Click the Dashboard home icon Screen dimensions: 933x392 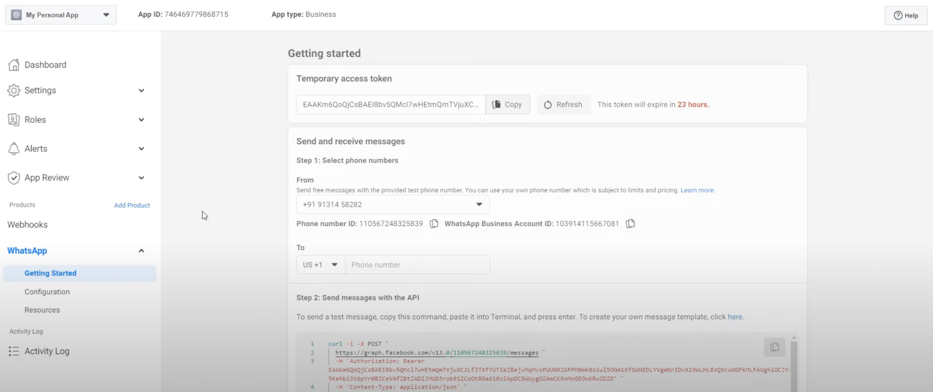14,65
